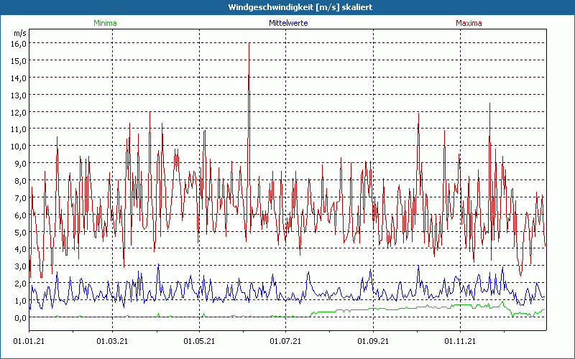Click the 9,0 y-axis value

(x=22, y=164)
